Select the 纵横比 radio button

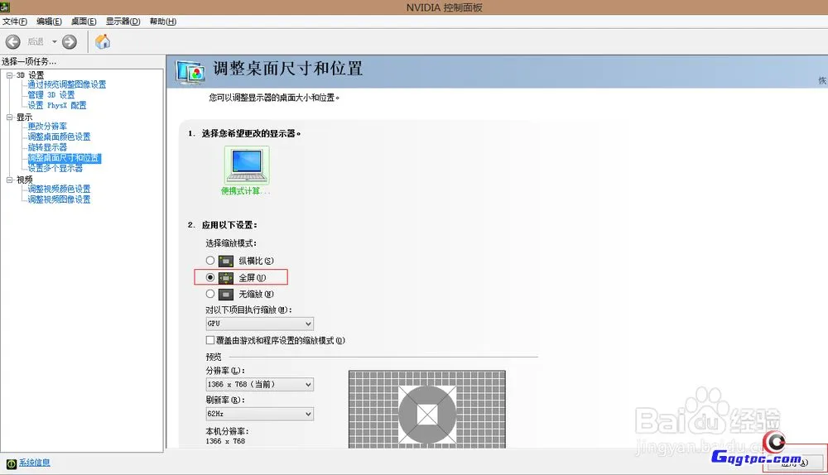[210, 260]
